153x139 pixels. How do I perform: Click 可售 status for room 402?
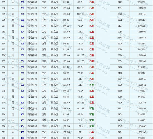[x=92, y=114]
